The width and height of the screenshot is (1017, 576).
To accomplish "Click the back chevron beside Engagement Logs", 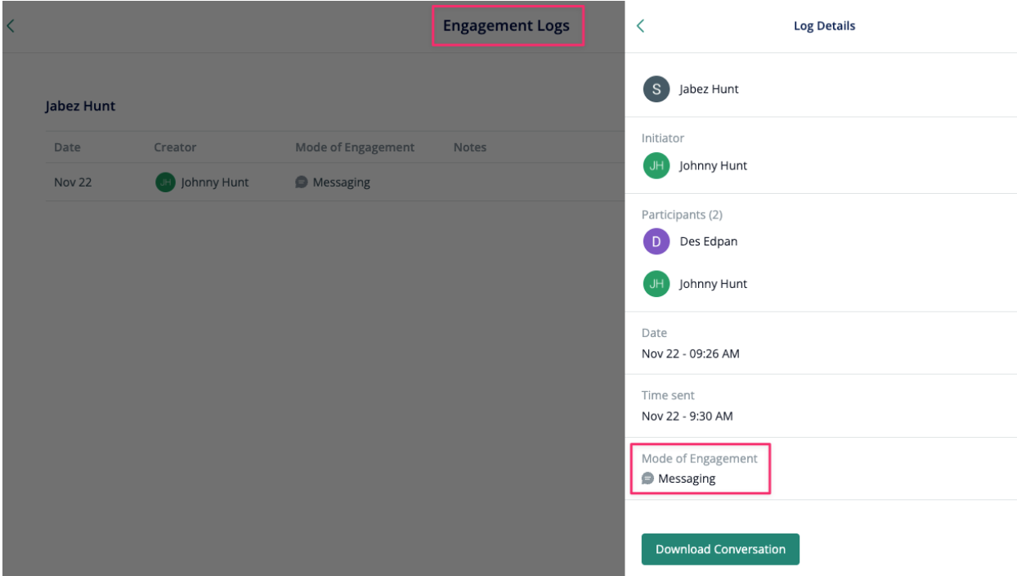I will 11,26.
